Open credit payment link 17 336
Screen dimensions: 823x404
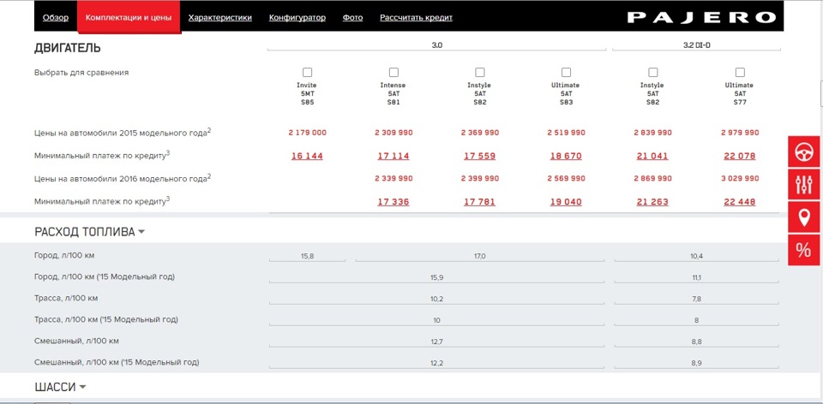(393, 202)
